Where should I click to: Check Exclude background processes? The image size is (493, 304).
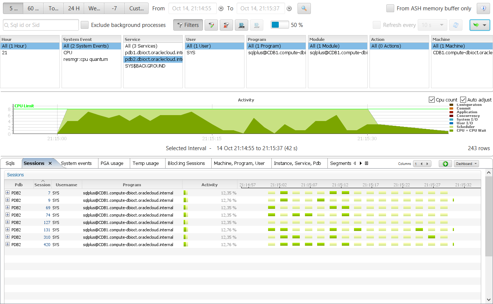[x=85, y=25]
